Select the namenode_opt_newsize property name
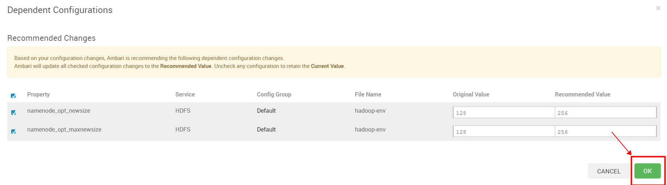 (x=59, y=111)
